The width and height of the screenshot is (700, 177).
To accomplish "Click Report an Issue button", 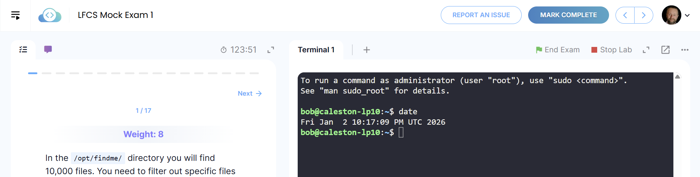I will (x=481, y=15).
